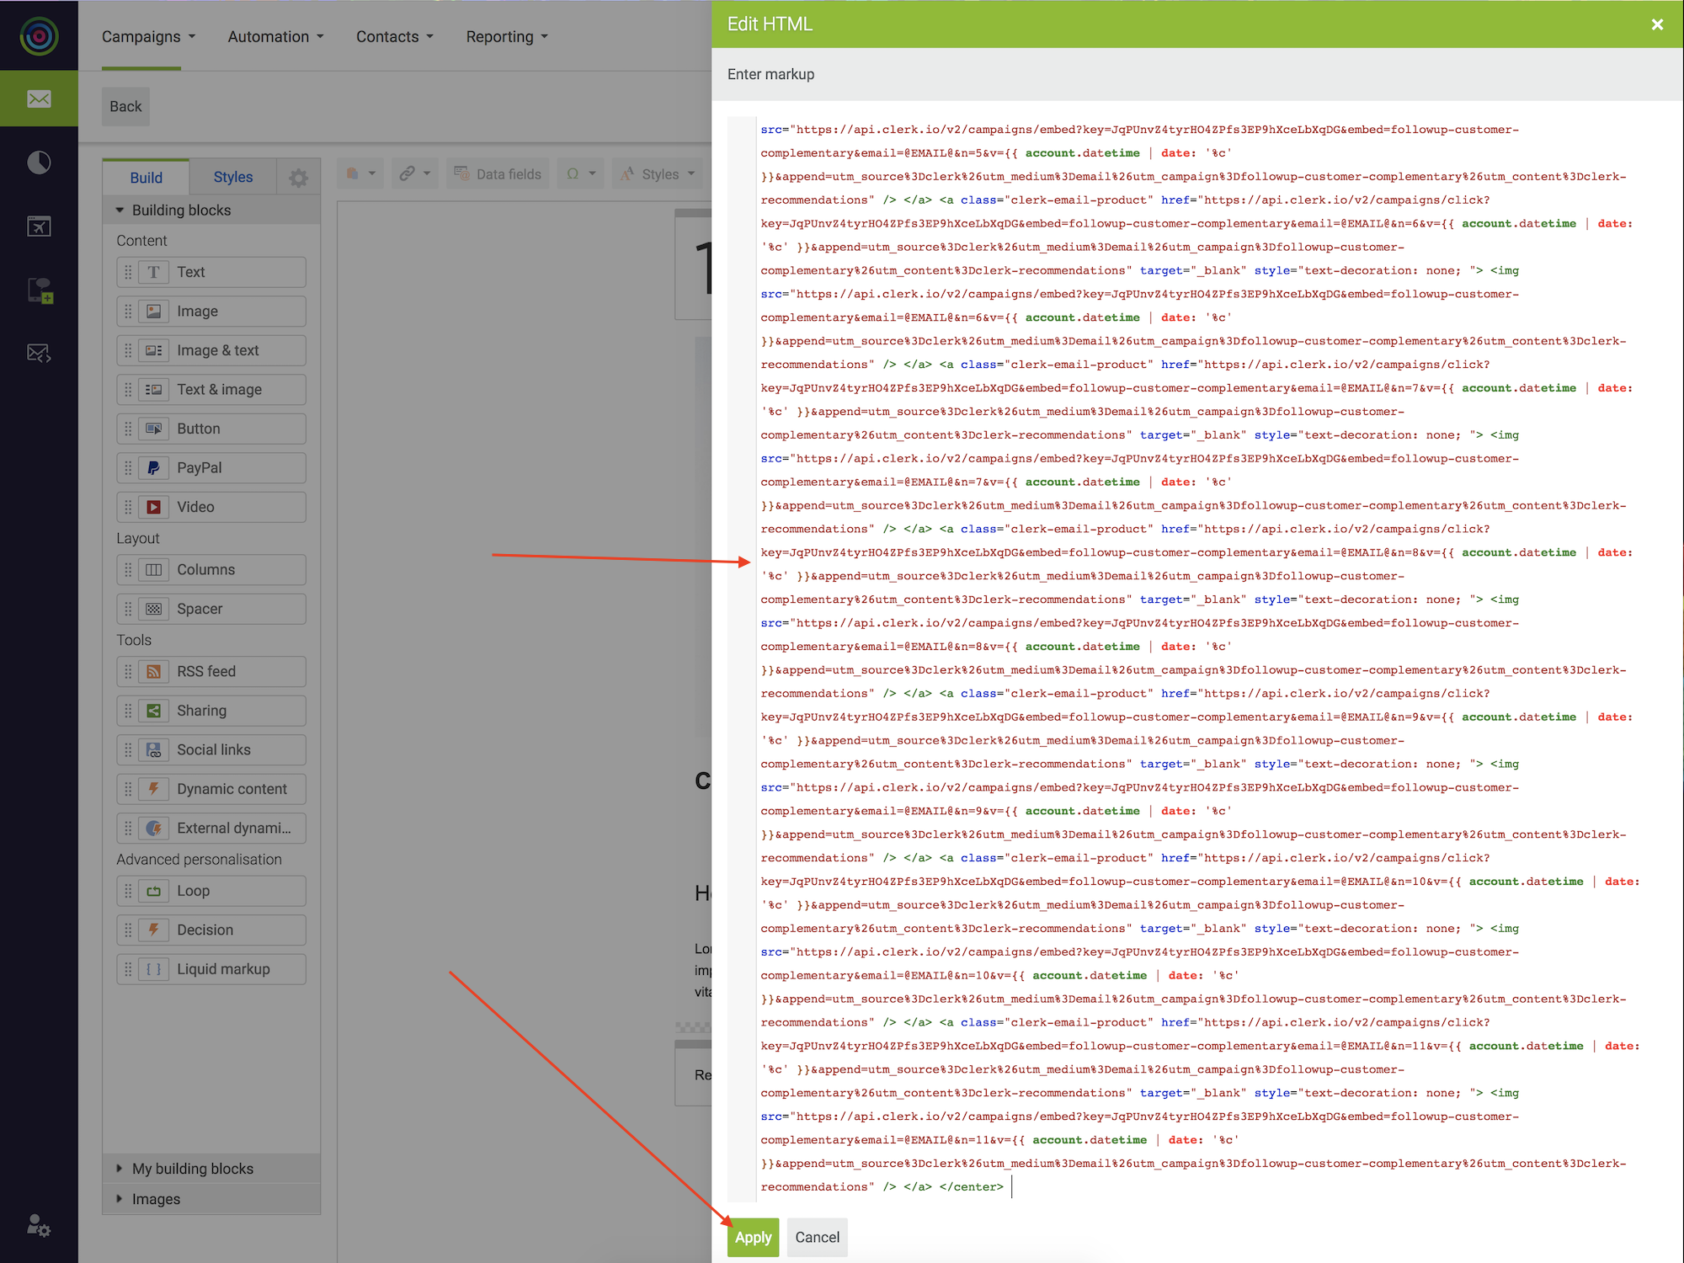Viewport: 1684px width, 1263px height.
Task: Switch to the Styles tab
Action: click(233, 178)
